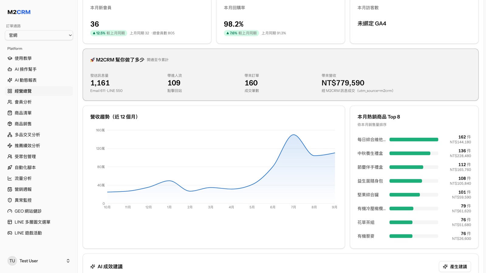Navigate to 流量分析
Screen dimensions: 486x273
click(39, 178)
